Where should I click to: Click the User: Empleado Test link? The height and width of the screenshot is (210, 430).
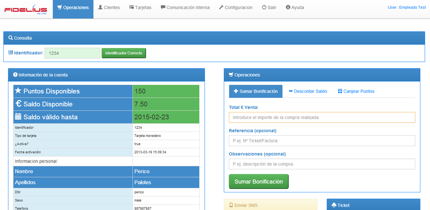[406, 8]
